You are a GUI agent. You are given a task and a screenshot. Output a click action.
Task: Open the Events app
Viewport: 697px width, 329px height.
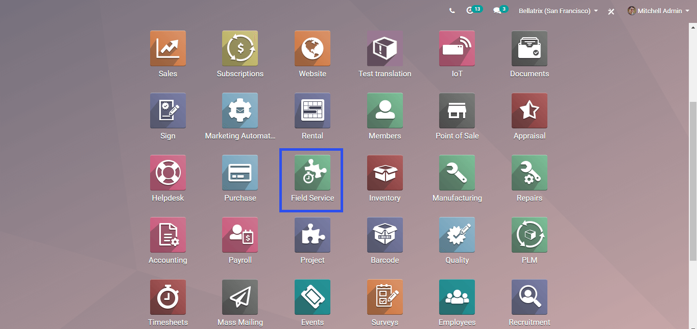pos(313,297)
